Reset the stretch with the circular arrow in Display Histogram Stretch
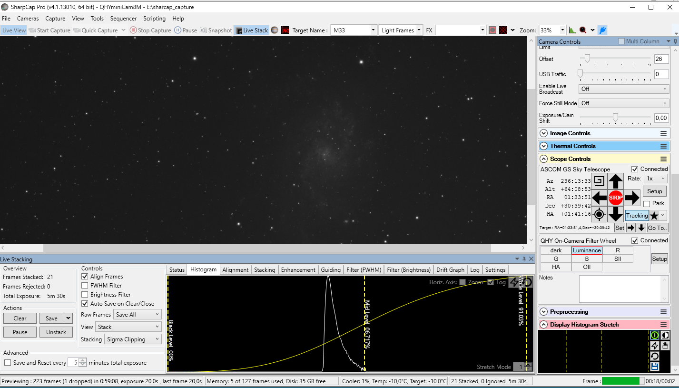 655,357
